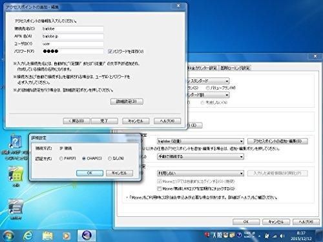Click the password input field
Viewport: 323px width, 242px height.
pos(73,51)
